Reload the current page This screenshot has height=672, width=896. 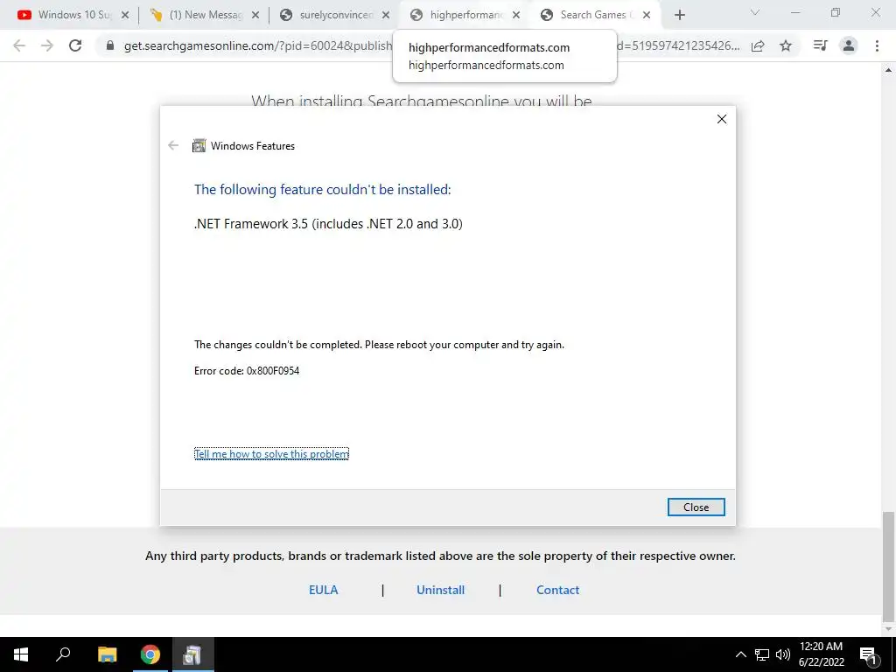pos(75,45)
